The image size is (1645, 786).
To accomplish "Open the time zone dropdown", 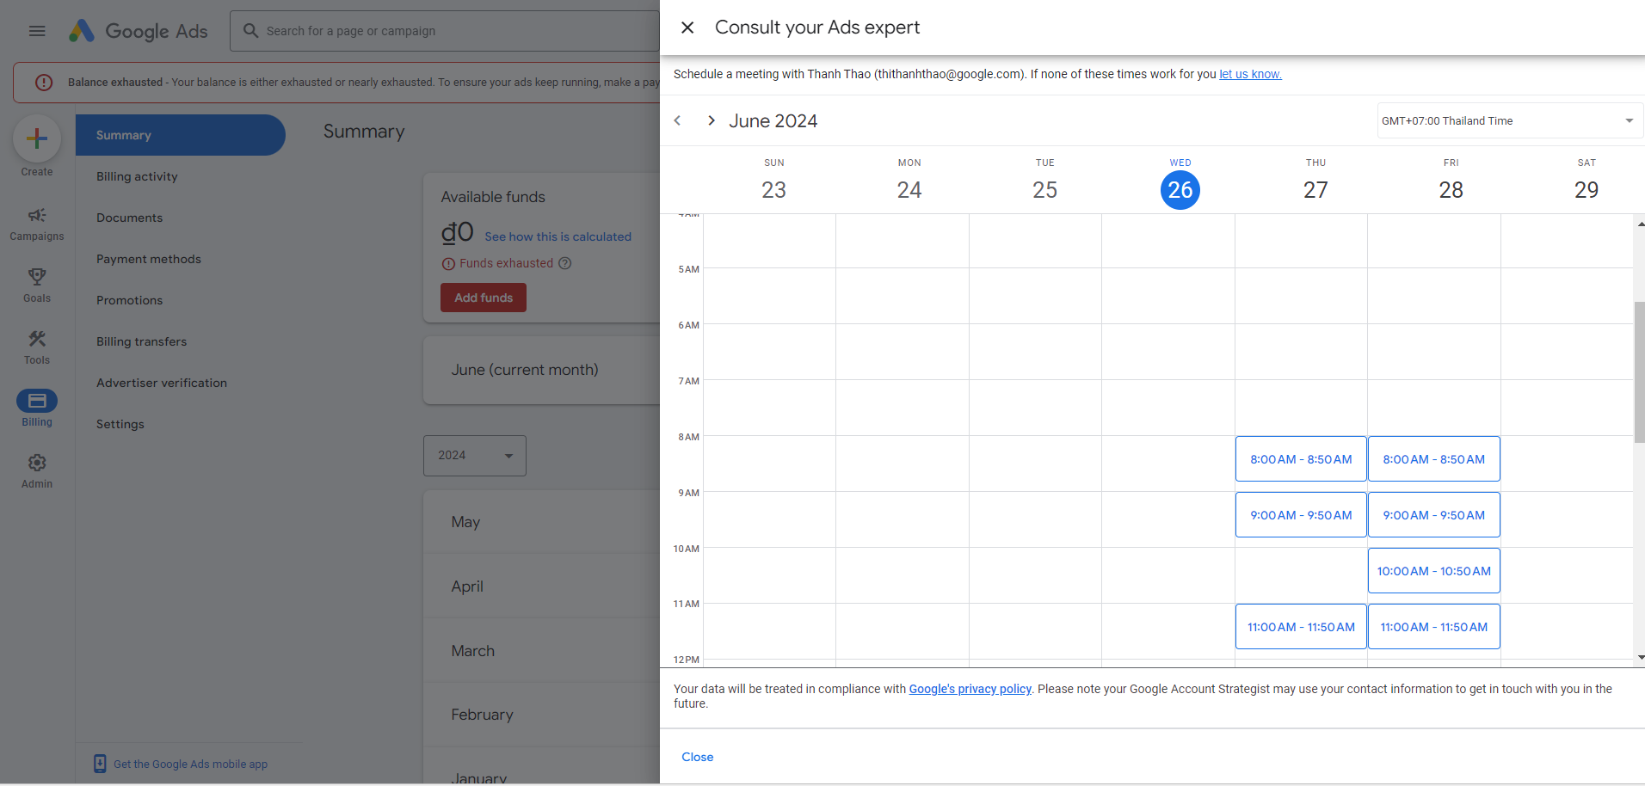I will click(1510, 120).
